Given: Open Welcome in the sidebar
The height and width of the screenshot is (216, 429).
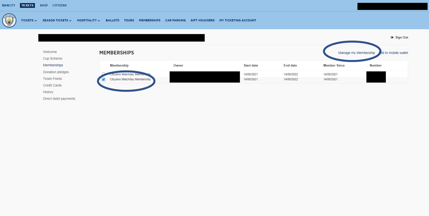Looking at the screenshot, I should pos(50,52).
